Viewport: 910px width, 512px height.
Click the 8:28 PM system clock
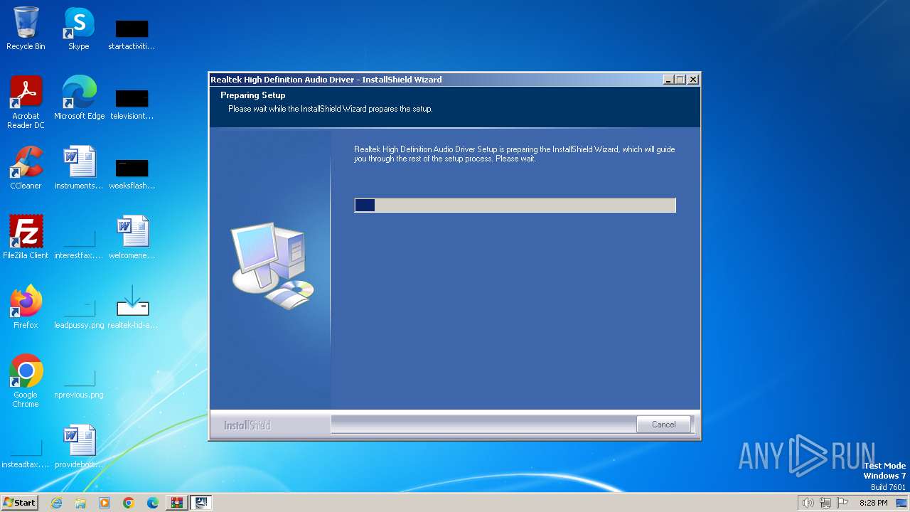click(x=873, y=503)
